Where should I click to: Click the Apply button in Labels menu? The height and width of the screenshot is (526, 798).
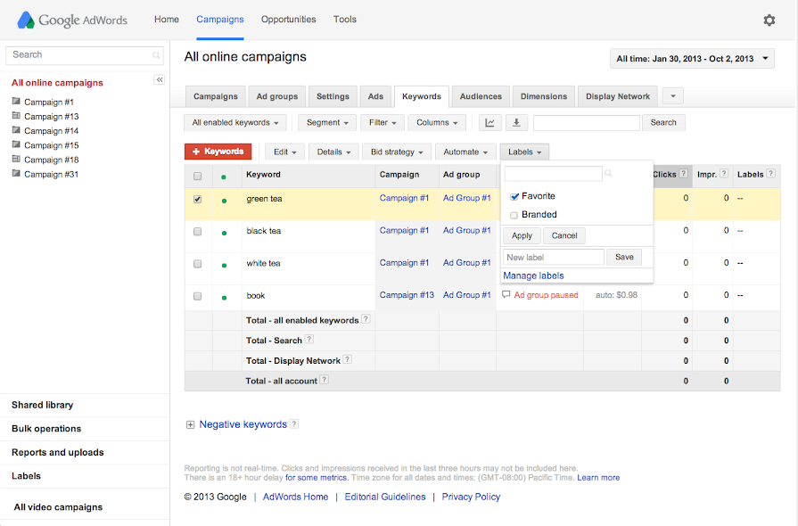tap(522, 236)
